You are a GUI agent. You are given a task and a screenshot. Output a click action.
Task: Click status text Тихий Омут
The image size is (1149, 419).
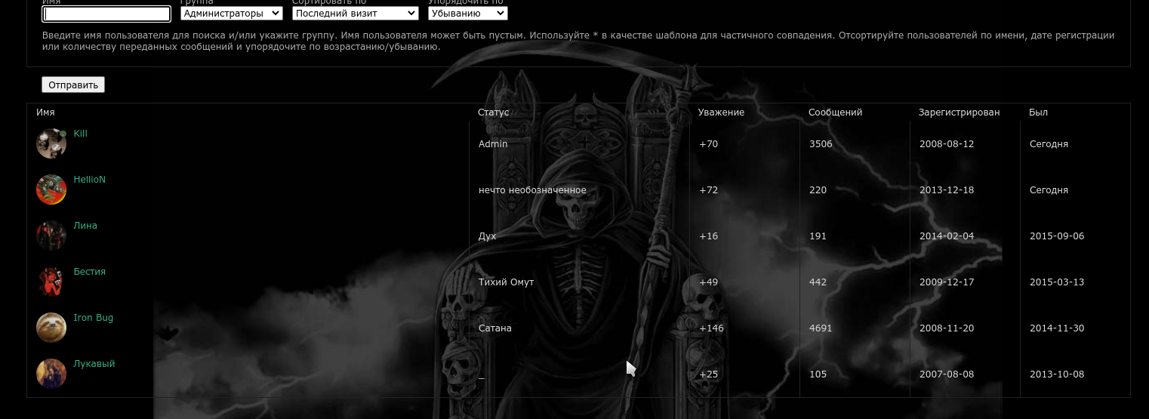click(507, 282)
